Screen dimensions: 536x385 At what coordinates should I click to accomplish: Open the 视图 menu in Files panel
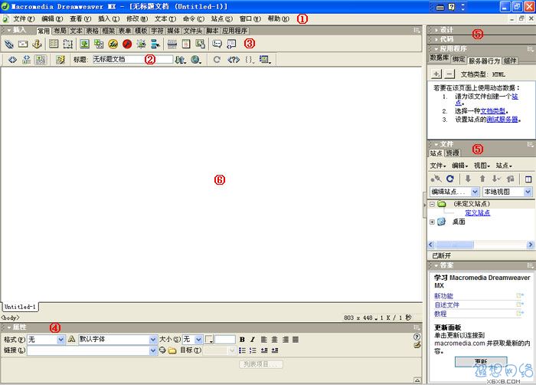(482, 166)
